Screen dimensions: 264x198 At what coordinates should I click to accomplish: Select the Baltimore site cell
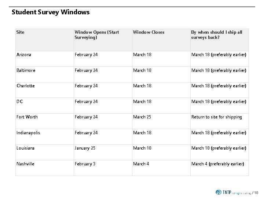[x=26, y=70]
